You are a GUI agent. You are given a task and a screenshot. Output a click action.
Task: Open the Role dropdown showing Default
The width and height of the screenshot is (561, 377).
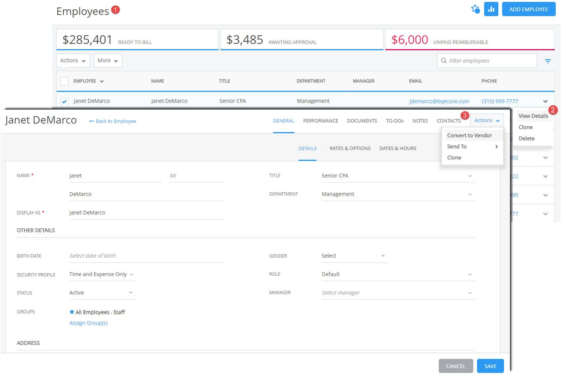click(x=399, y=274)
